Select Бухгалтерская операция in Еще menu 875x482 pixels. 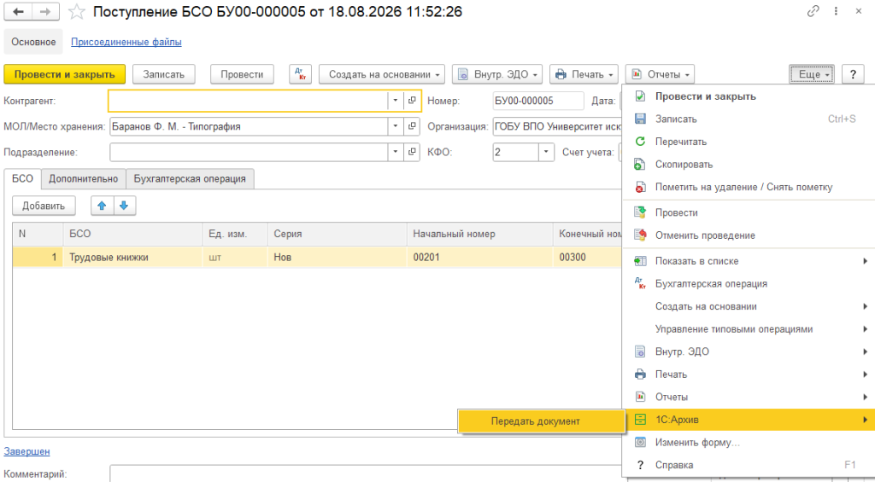(749, 284)
